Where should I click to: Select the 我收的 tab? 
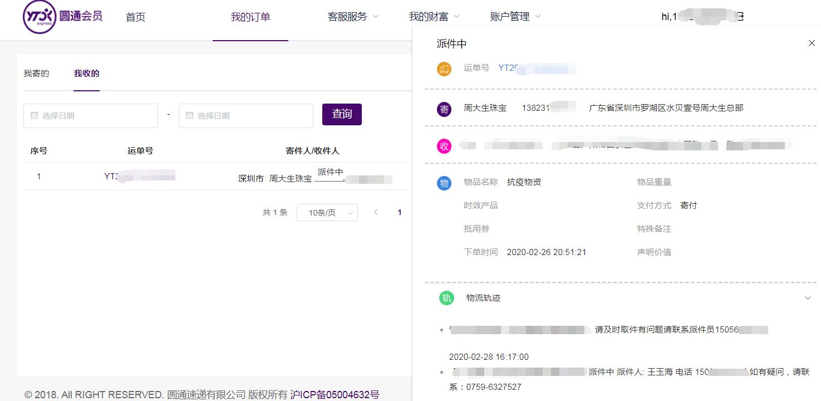click(86, 74)
